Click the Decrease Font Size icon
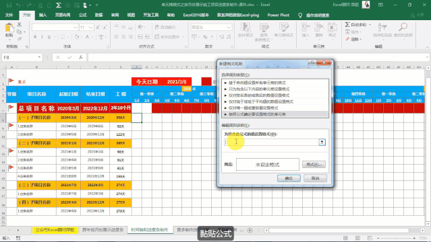This screenshot has height=242, width=431. [x=105, y=27]
